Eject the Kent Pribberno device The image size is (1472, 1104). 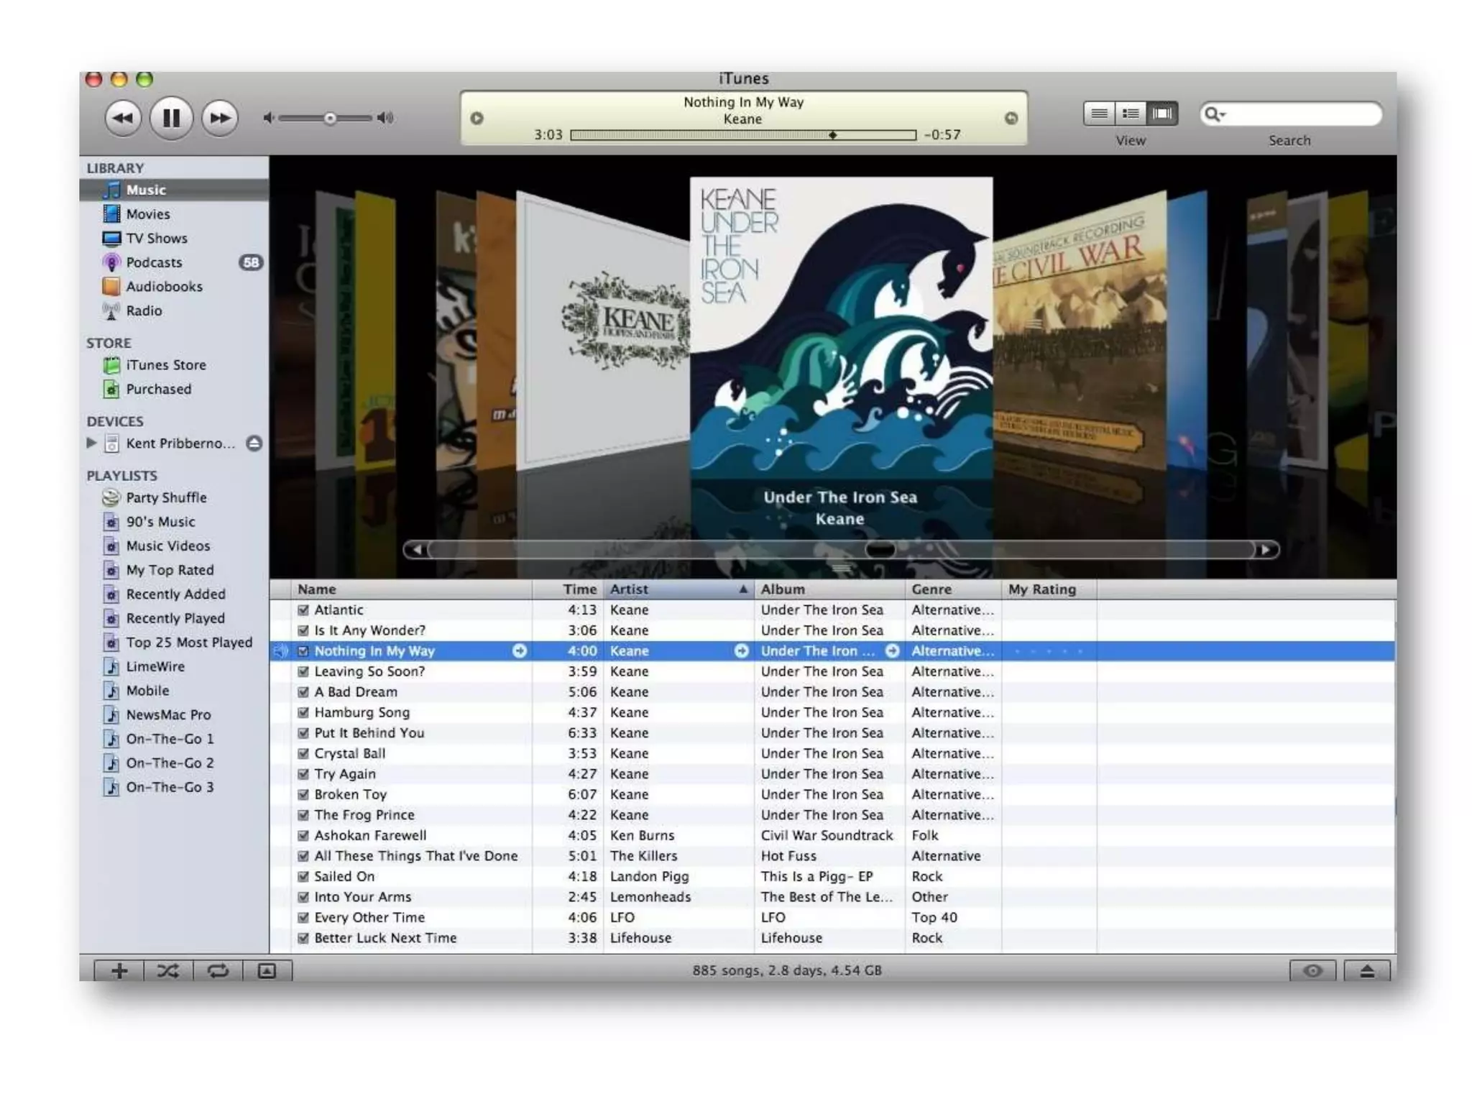[x=254, y=443]
